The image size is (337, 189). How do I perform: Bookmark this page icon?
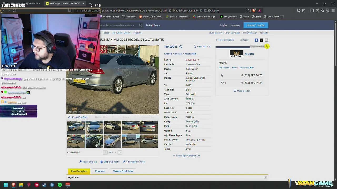pos(70,10)
